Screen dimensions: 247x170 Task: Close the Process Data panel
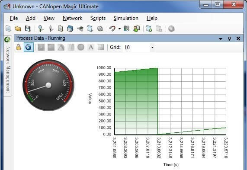238,38
